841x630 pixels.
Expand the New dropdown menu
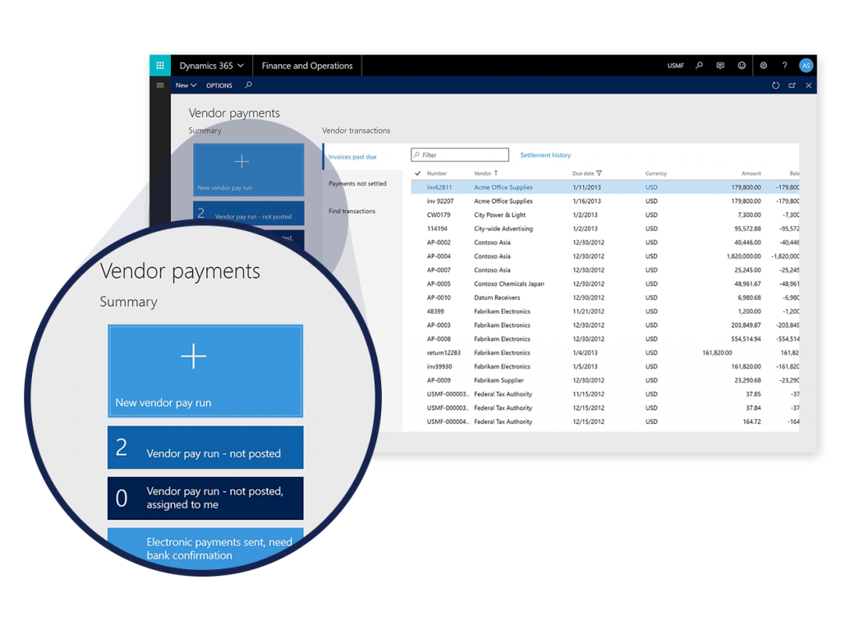[186, 85]
